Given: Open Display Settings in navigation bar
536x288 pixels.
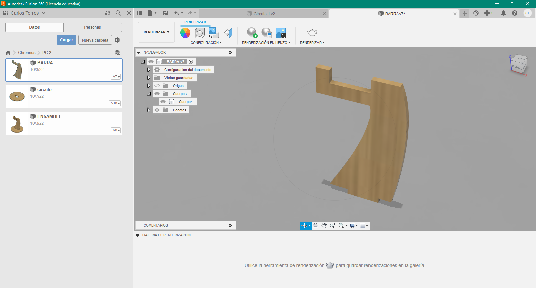Looking at the screenshot, I should pos(352,226).
